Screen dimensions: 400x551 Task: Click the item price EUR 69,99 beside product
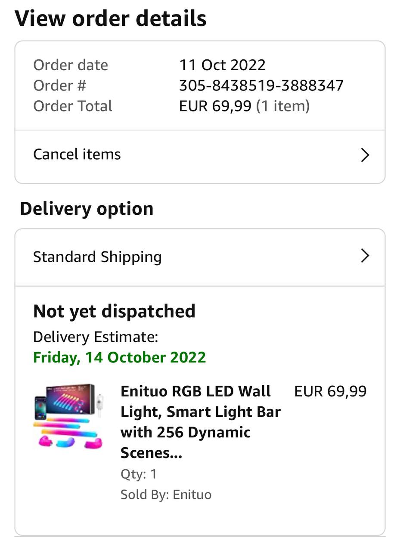coord(330,391)
